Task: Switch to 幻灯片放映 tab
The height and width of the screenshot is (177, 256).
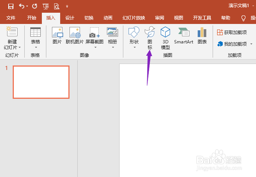Action: (x=134, y=18)
